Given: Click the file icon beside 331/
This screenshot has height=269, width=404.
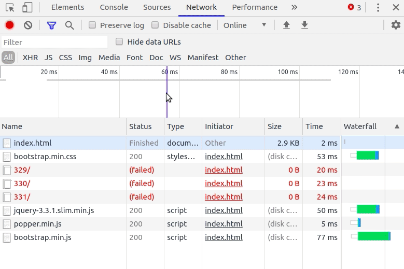Looking at the screenshot, I should (7, 197).
